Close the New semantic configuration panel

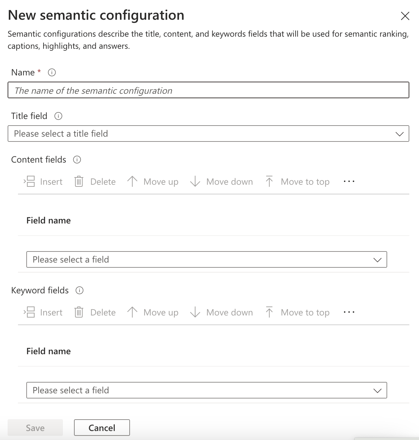pyautogui.click(x=405, y=16)
